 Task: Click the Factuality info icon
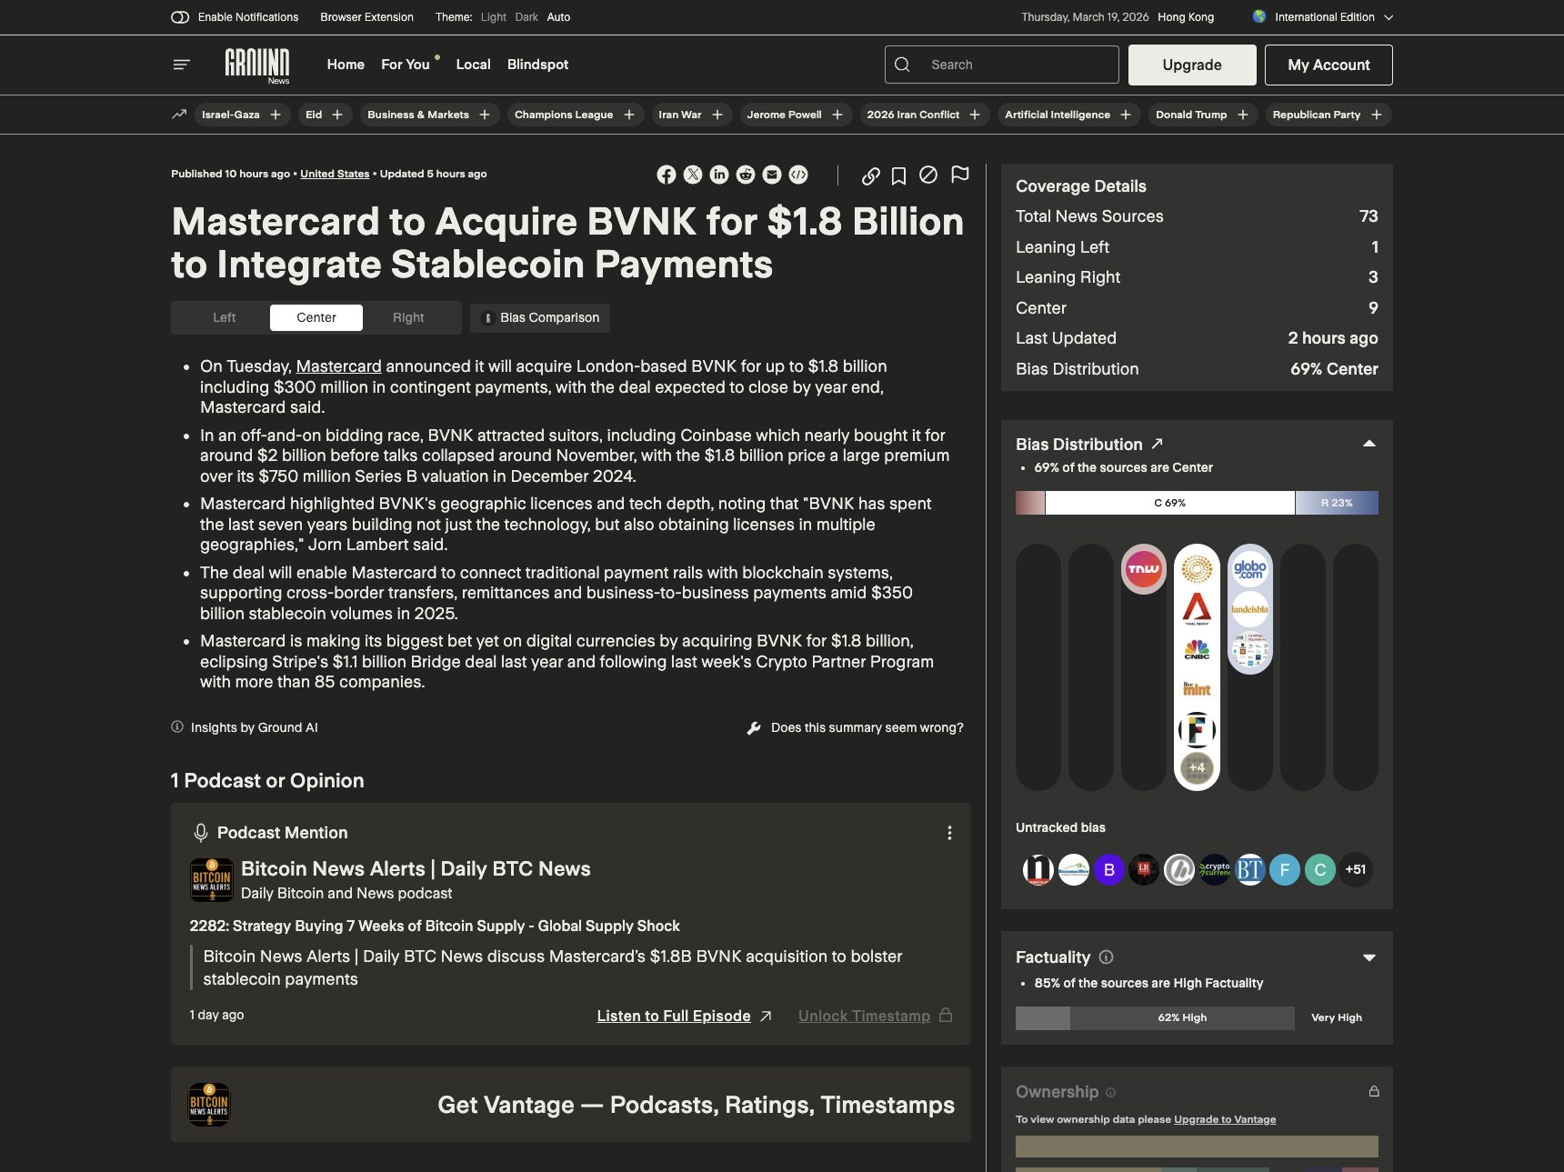pos(1106,957)
